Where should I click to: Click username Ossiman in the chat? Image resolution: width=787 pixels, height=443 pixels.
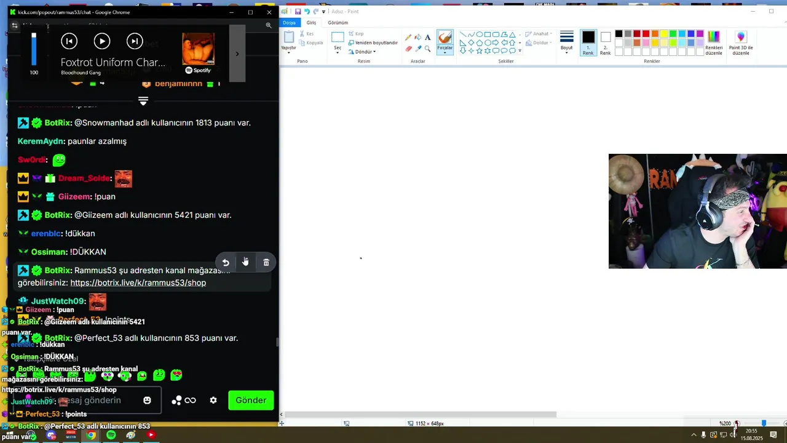(48, 252)
